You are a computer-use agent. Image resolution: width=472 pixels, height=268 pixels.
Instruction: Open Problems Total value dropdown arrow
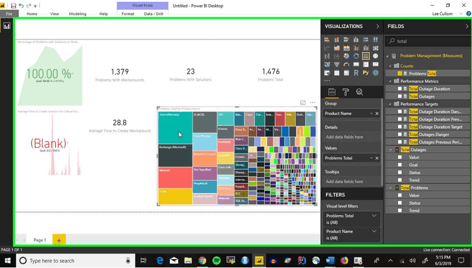point(371,158)
